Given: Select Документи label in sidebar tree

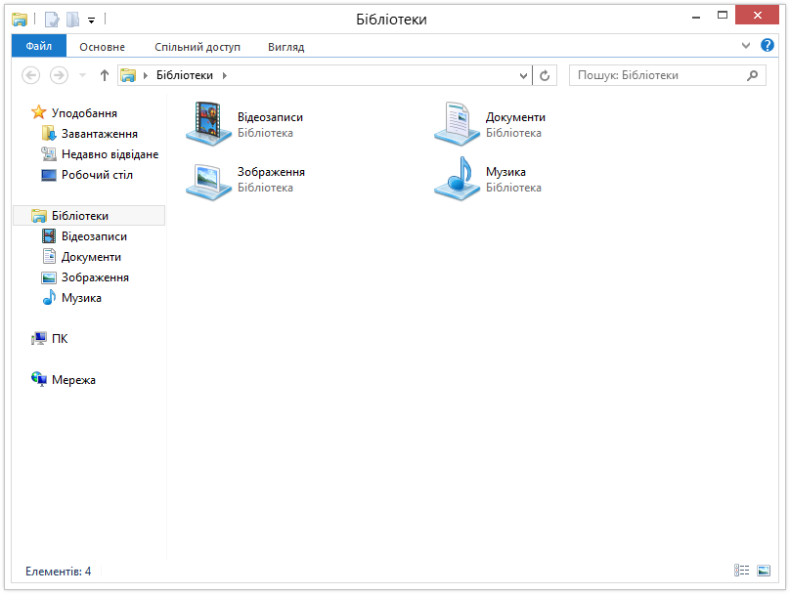Looking at the screenshot, I should coord(91,257).
